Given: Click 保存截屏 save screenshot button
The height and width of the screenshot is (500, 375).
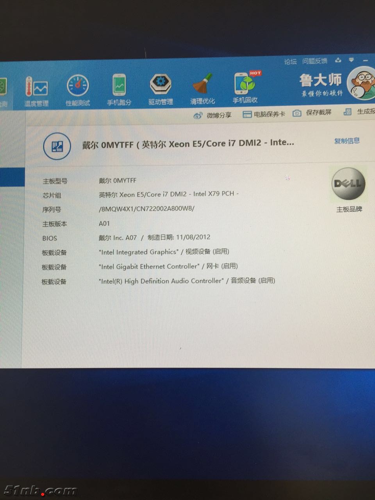Looking at the screenshot, I should [x=312, y=113].
